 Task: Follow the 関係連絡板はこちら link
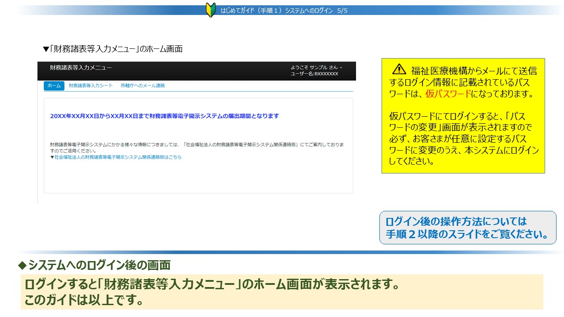click(118, 157)
